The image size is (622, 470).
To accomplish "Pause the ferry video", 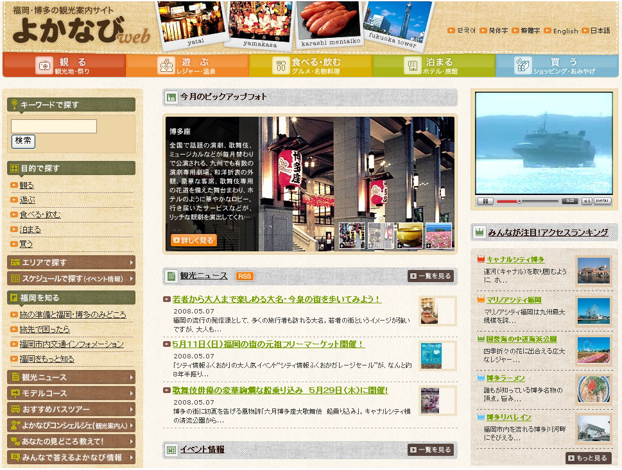I will [485, 201].
